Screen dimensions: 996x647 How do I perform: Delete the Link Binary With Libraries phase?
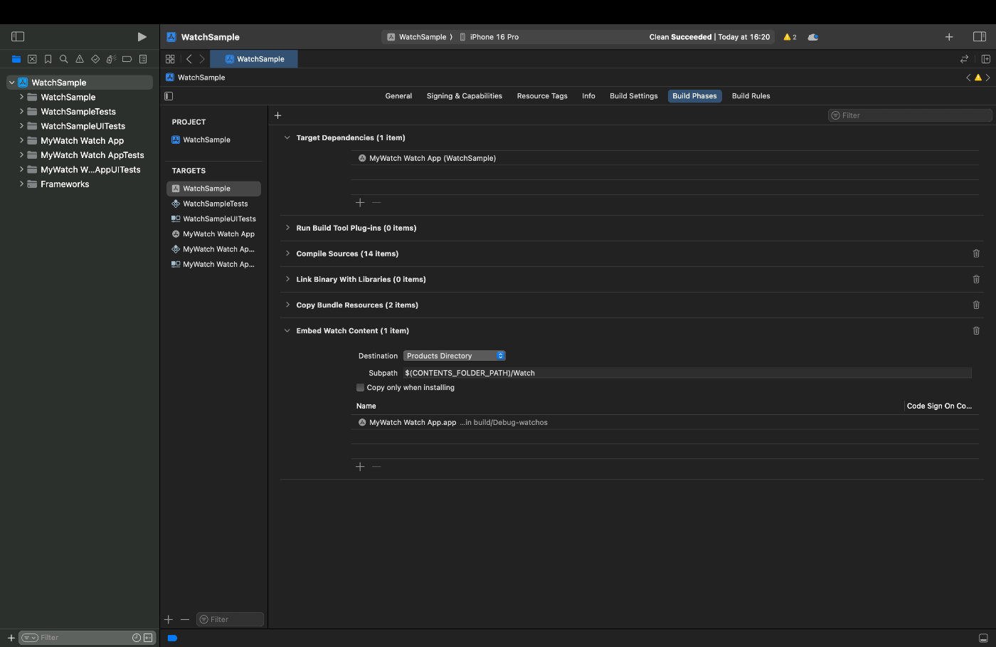(976, 279)
